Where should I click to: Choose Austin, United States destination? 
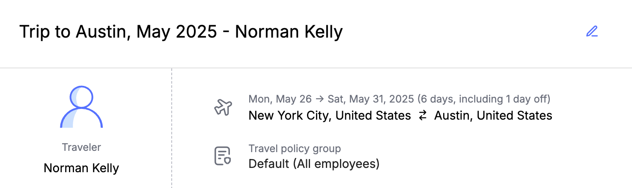click(493, 115)
